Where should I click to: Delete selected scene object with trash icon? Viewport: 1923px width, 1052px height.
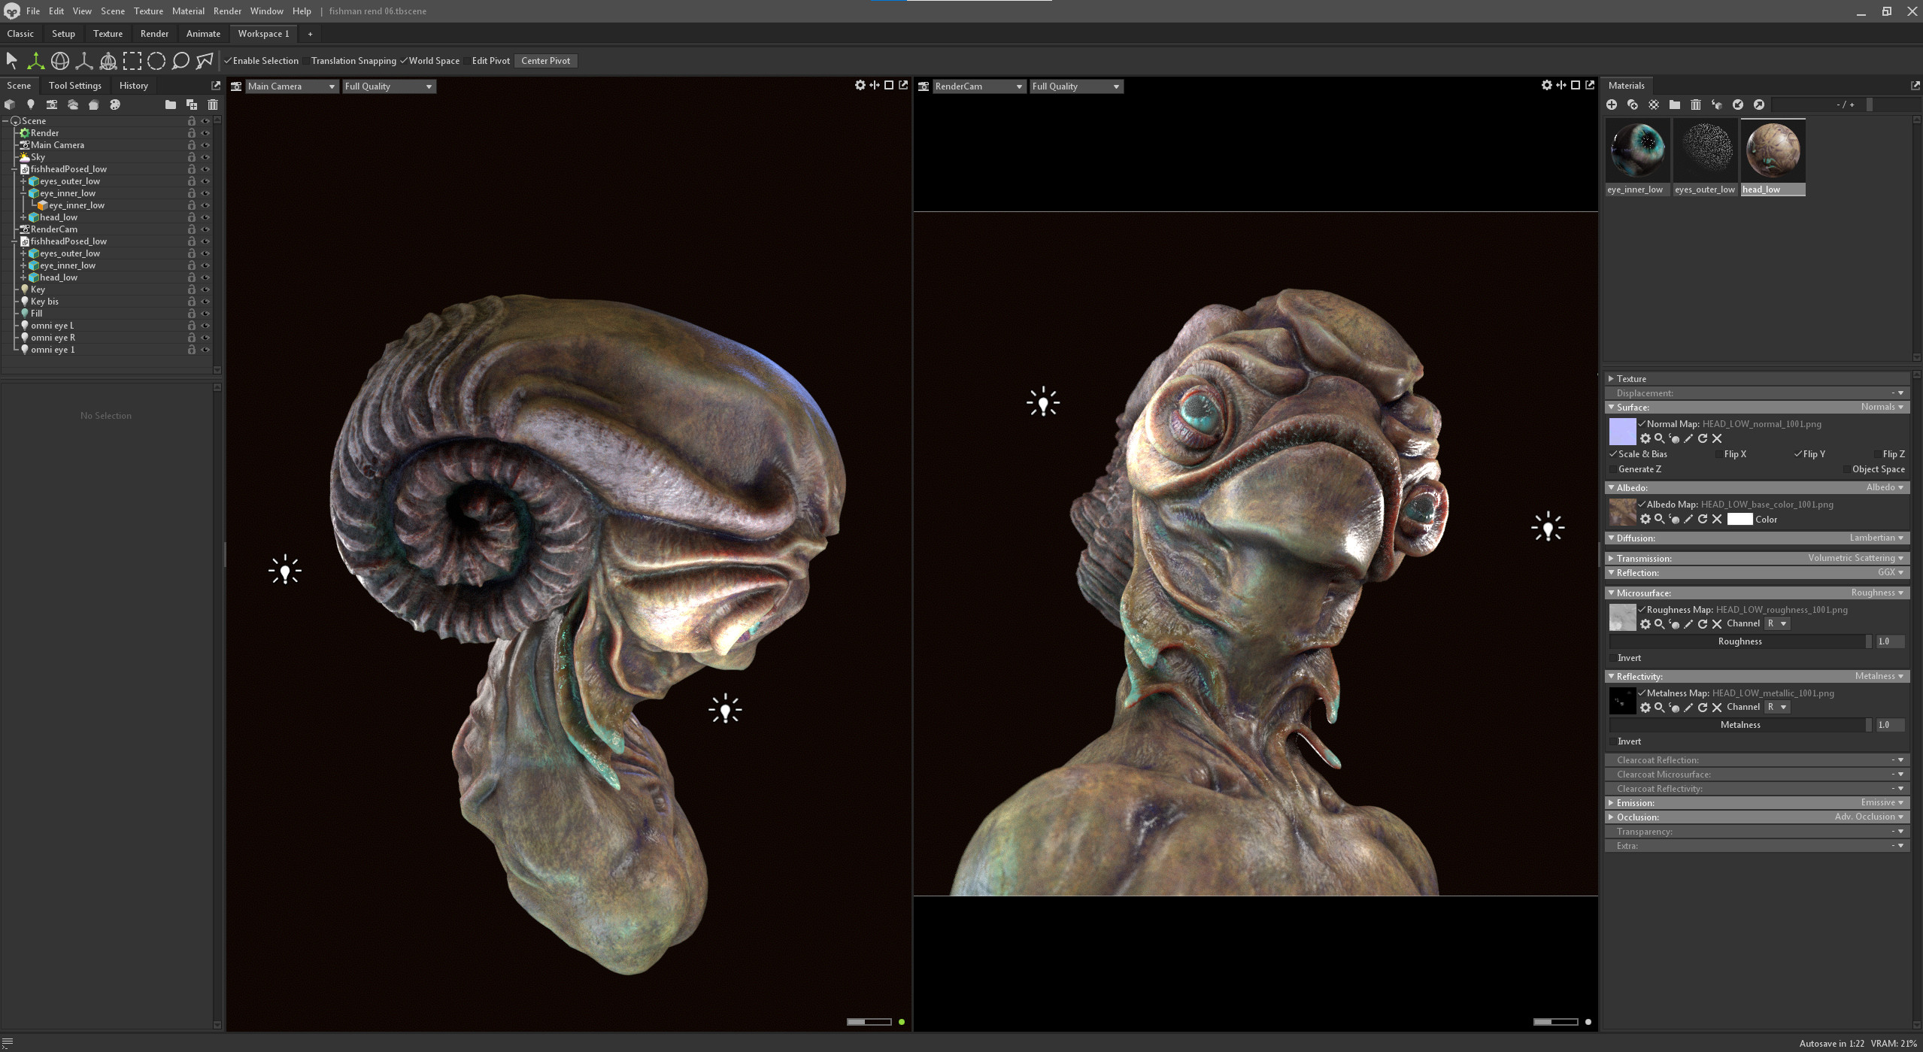(213, 105)
